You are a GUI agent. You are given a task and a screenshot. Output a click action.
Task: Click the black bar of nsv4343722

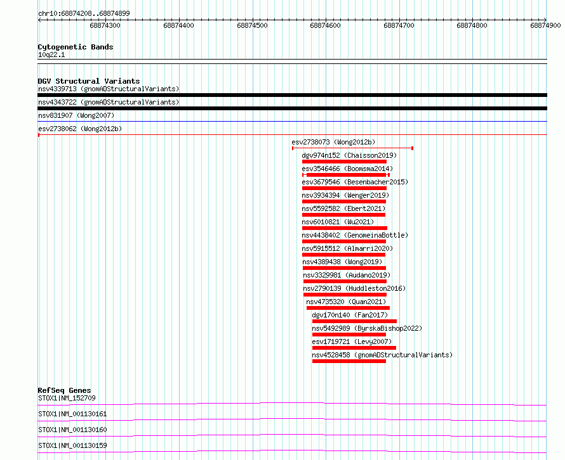pyautogui.click(x=292, y=108)
